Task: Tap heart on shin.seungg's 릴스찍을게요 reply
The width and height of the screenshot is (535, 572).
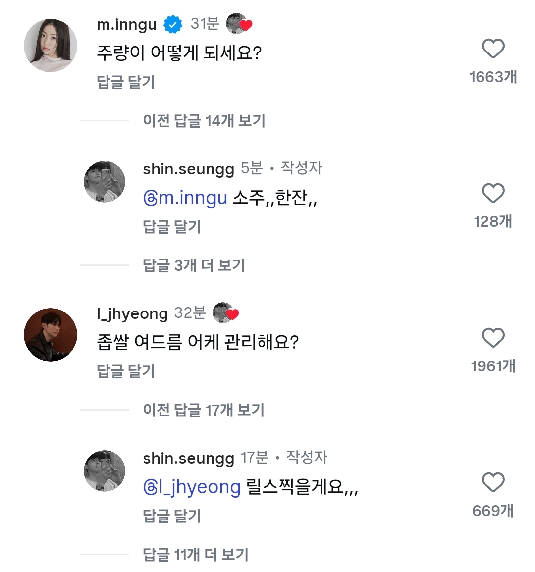Action: pos(493,482)
